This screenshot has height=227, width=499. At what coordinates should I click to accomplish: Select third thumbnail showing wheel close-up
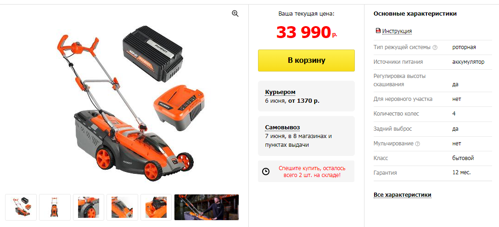(x=89, y=207)
